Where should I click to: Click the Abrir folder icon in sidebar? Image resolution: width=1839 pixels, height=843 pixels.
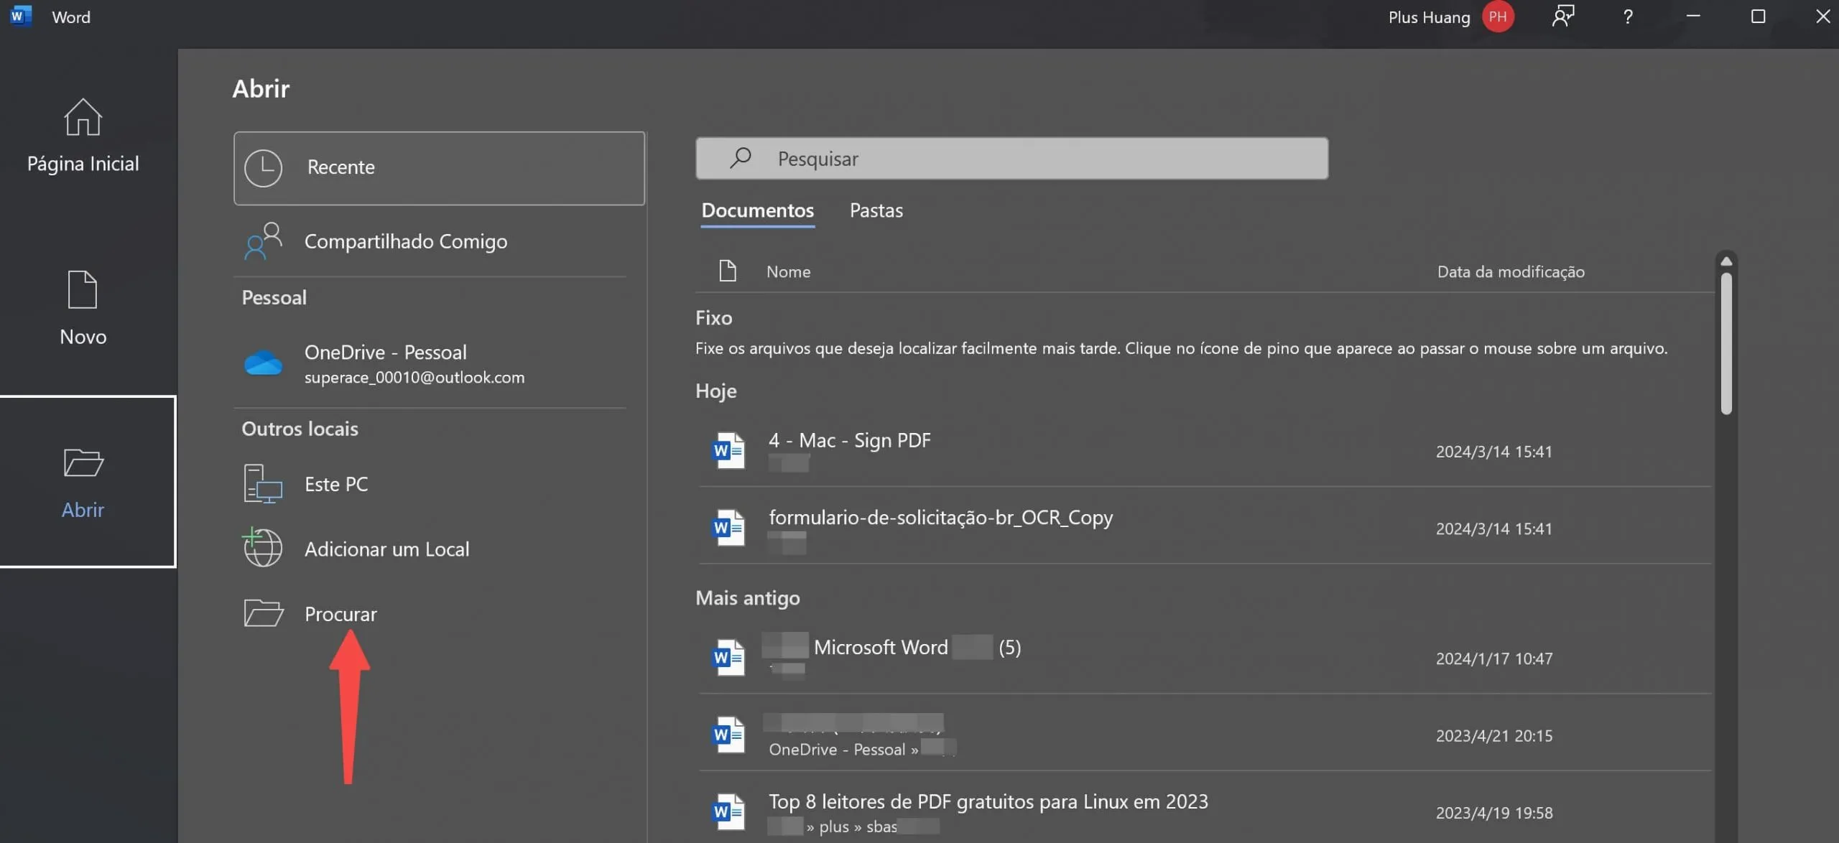[x=82, y=464]
